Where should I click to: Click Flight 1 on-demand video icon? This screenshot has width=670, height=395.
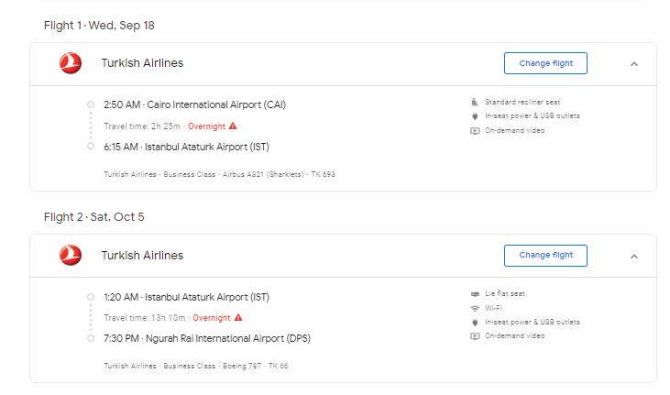tap(474, 130)
